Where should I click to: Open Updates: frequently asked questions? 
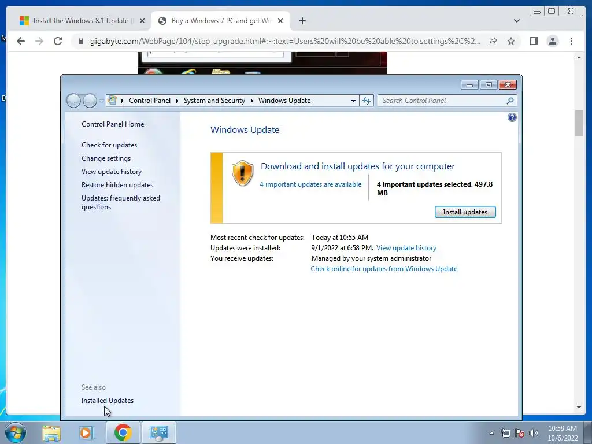[121, 202]
